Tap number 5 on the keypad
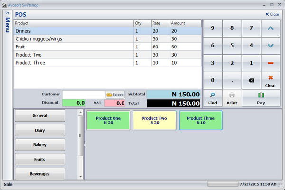 [x=232, y=46]
